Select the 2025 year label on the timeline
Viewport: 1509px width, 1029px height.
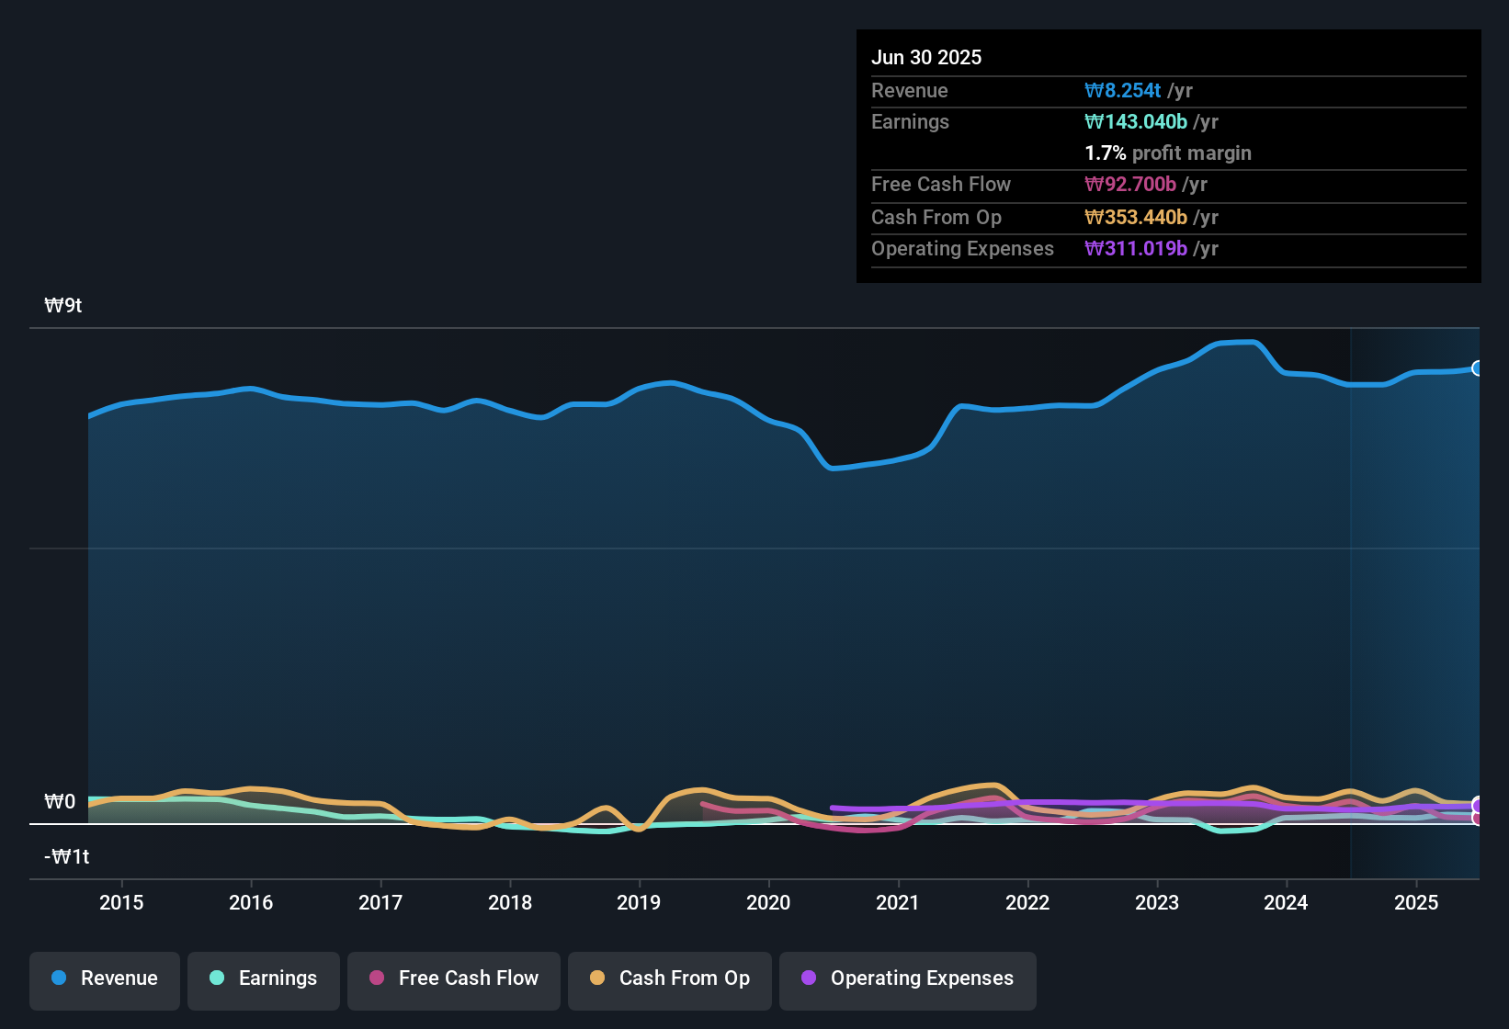(1416, 902)
